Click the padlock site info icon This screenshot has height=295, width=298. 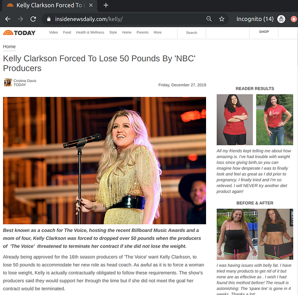(x=49, y=19)
